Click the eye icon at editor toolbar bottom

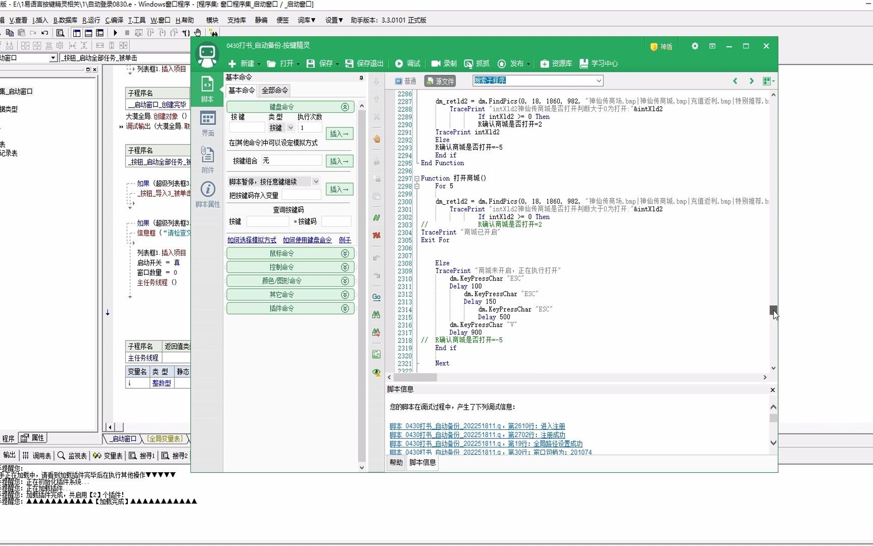(376, 373)
